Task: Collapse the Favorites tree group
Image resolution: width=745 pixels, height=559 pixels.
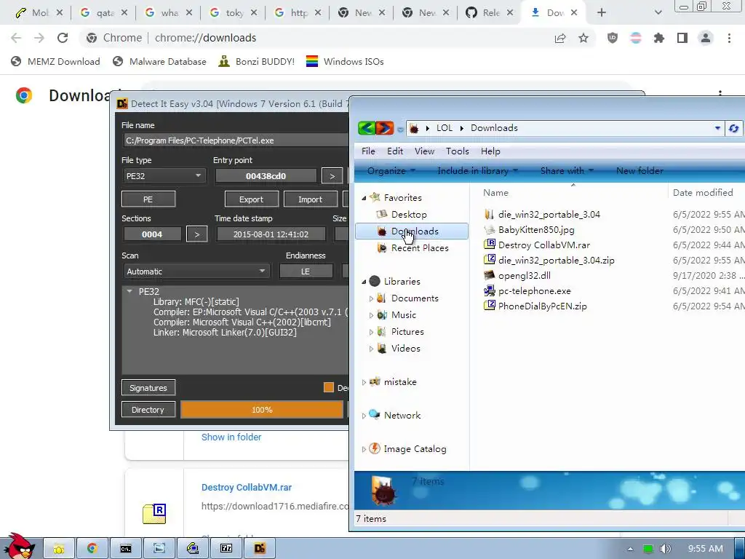Action: (x=364, y=198)
